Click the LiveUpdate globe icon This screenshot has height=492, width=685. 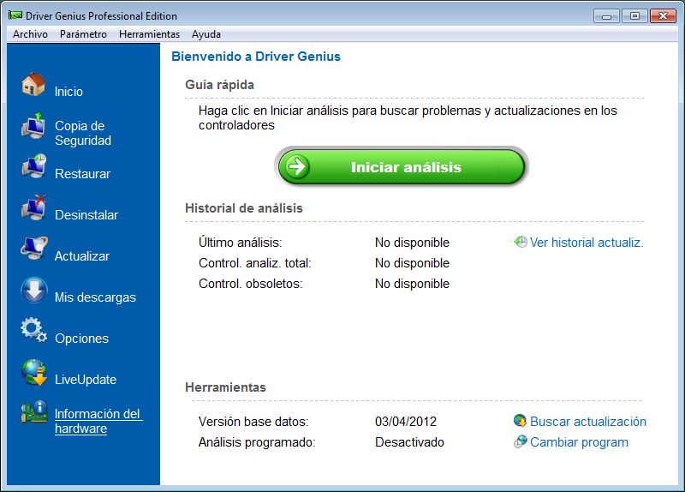34,372
